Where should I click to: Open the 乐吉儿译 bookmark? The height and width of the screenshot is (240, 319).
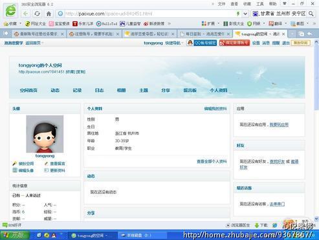83,23
